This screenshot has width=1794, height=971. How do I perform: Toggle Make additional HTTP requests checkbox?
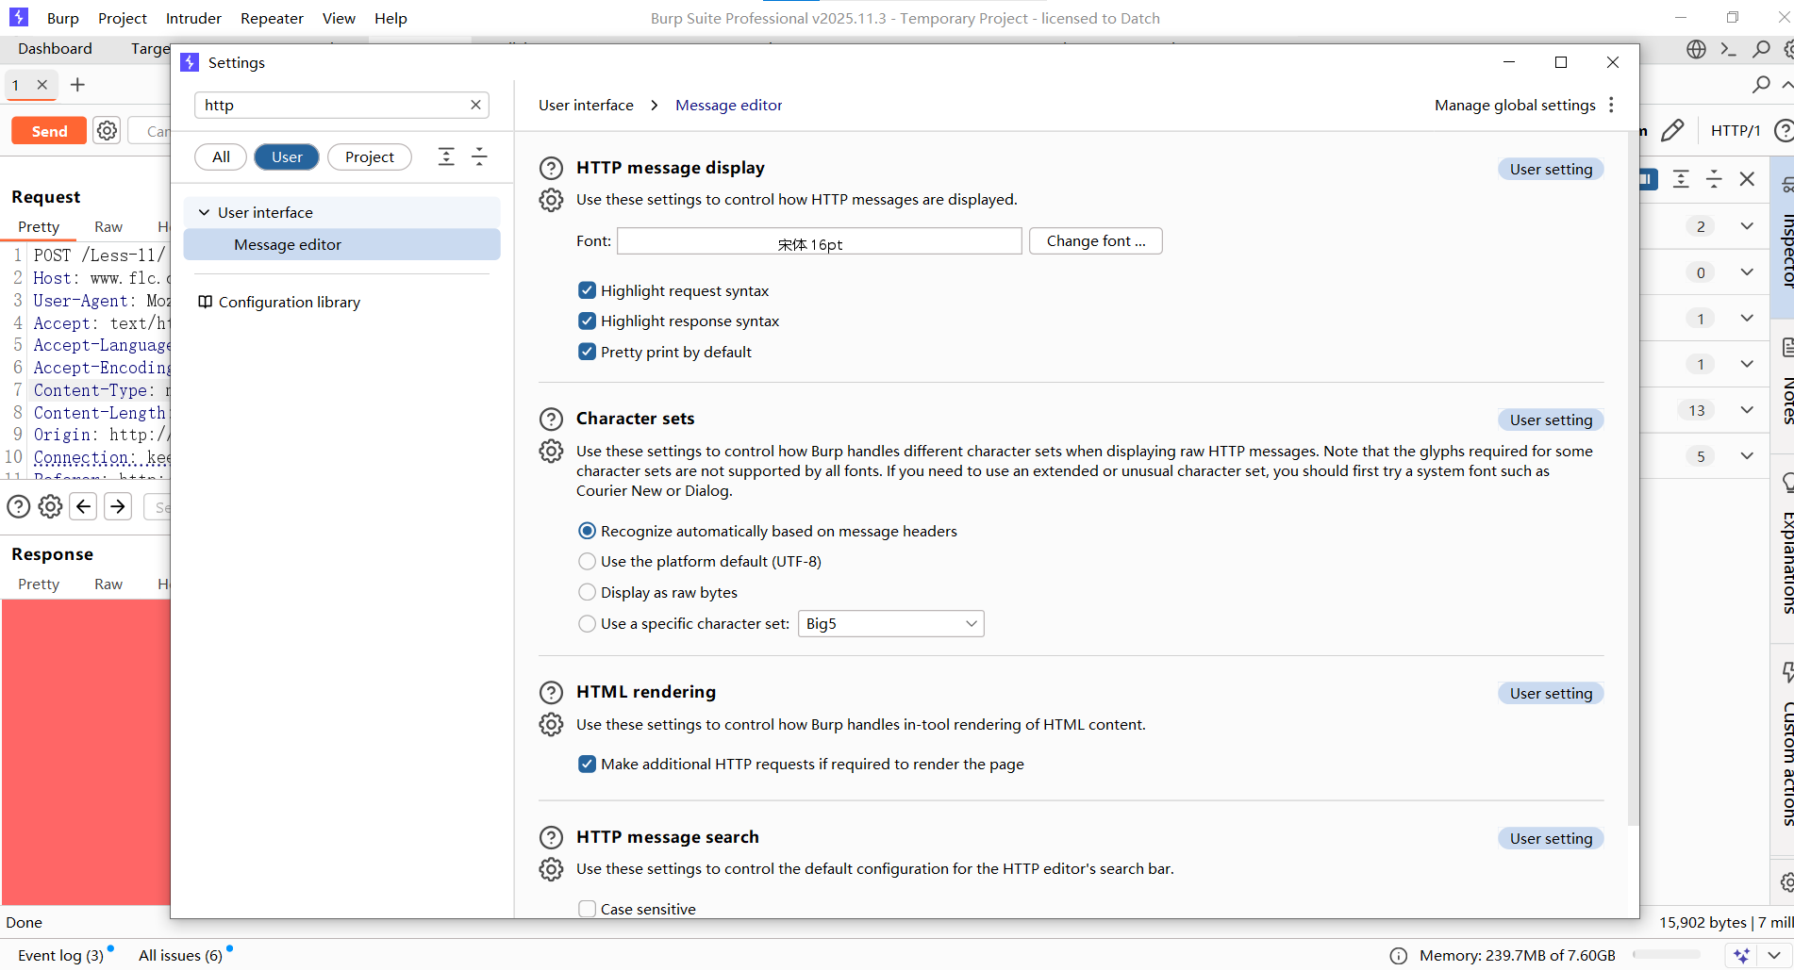click(587, 764)
